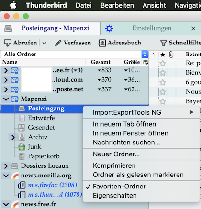
Task: Select the Mapenzi account
Action: (34, 99)
